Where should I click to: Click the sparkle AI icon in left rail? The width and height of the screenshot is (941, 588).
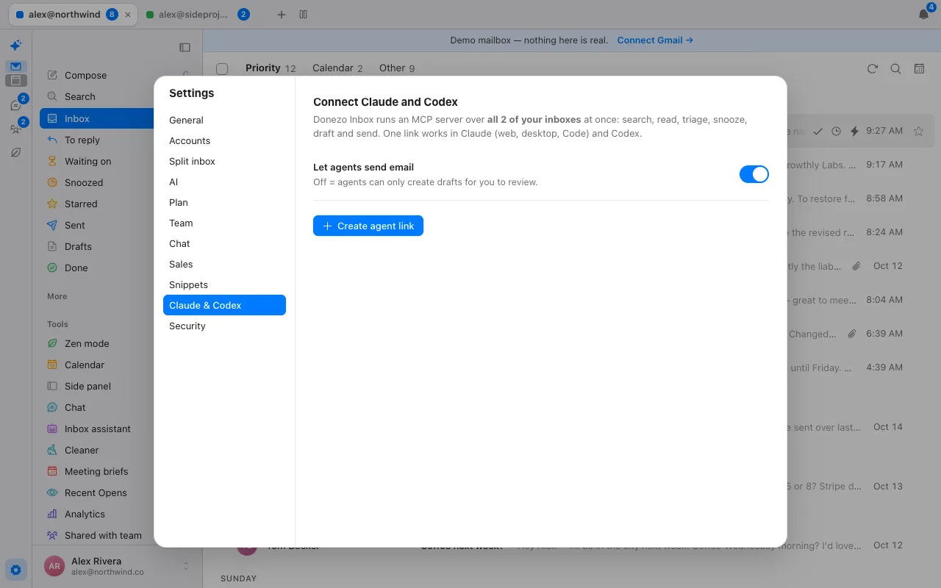(15, 46)
